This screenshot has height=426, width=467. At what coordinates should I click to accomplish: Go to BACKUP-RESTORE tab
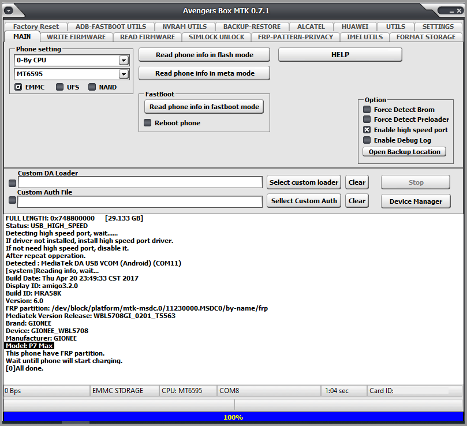coord(252,27)
